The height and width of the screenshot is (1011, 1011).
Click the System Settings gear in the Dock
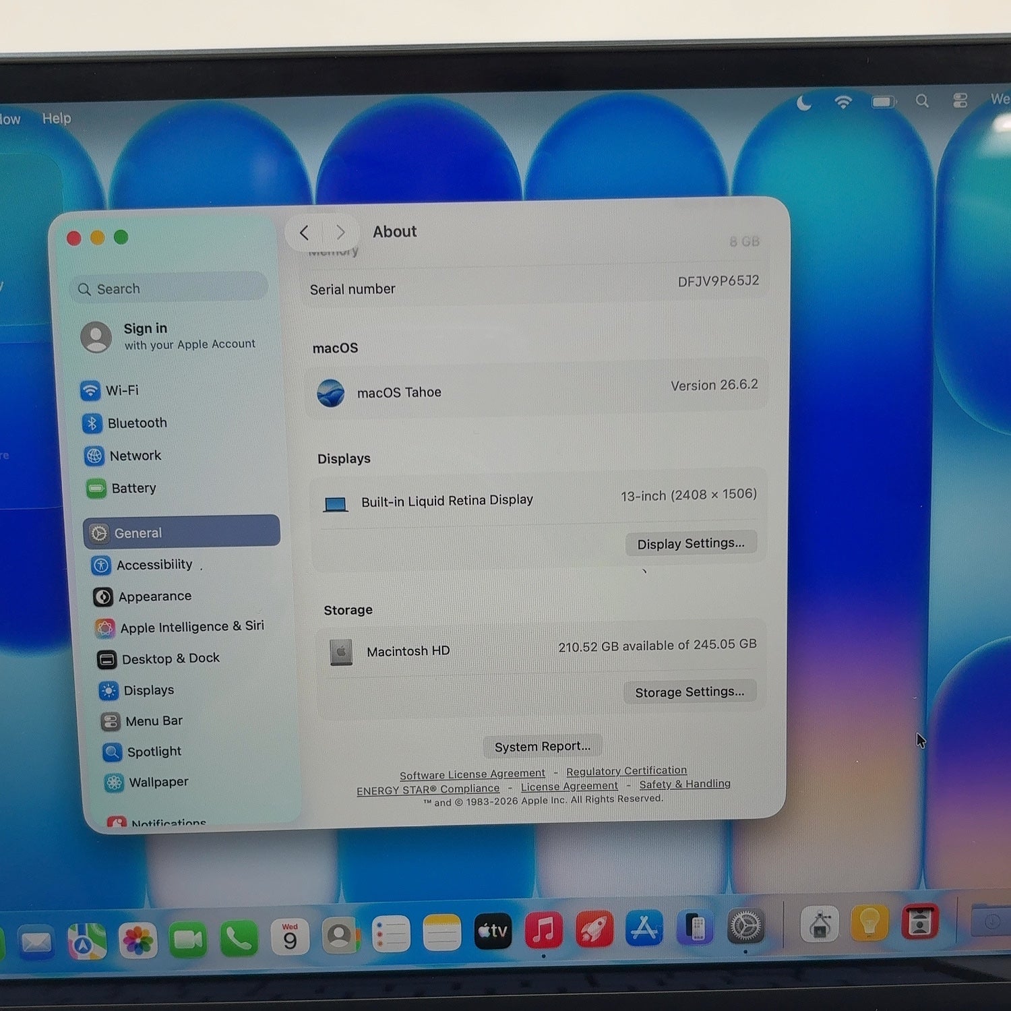coord(745,925)
